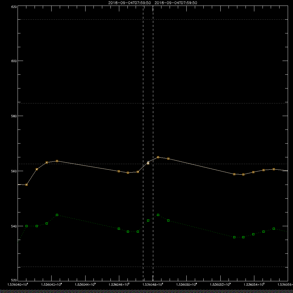Click the 1.536050×10⁹ x-axis label

[x=187, y=285]
